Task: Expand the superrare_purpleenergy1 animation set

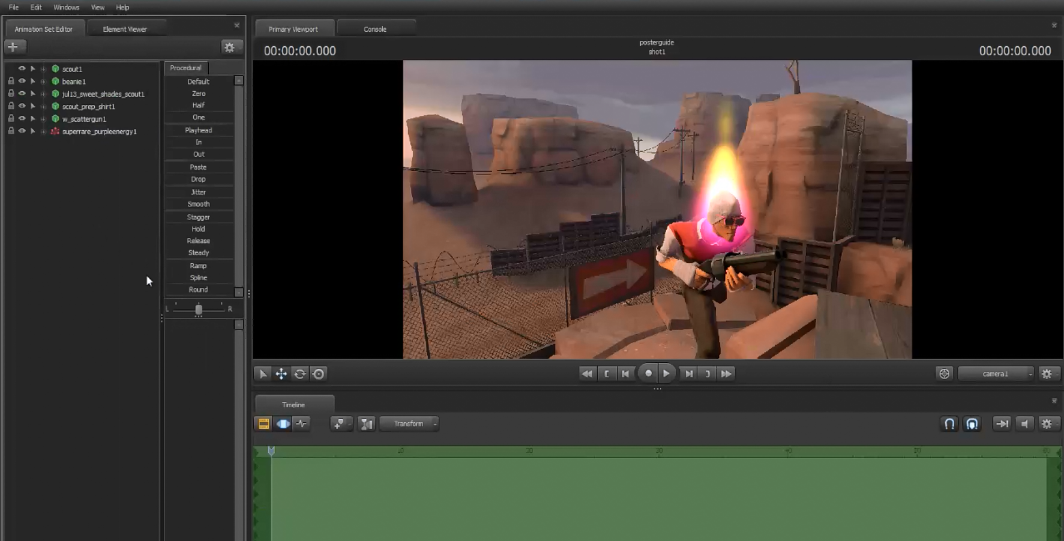Action: [43, 131]
